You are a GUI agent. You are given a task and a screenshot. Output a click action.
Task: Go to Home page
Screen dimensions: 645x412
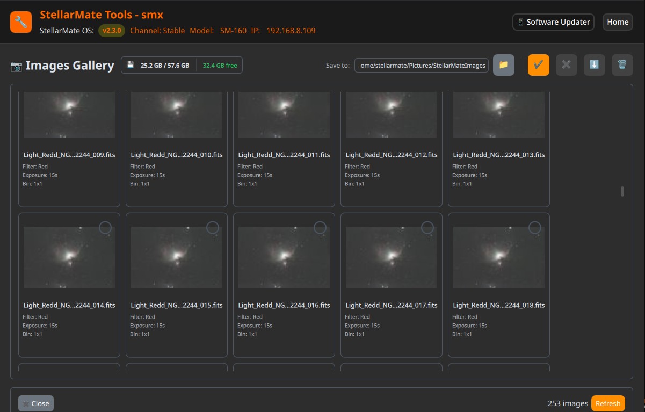[x=618, y=22]
